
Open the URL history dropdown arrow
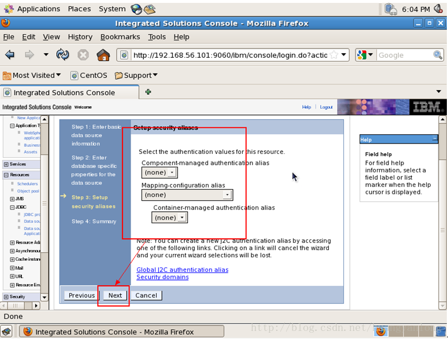pyautogui.click(x=344, y=54)
